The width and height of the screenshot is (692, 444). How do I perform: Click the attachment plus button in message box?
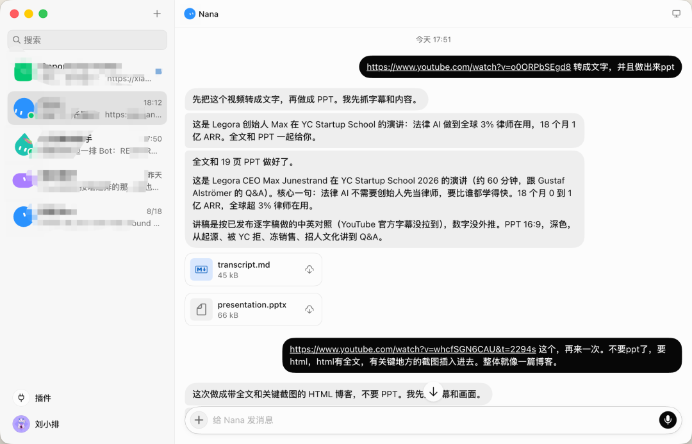199,420
